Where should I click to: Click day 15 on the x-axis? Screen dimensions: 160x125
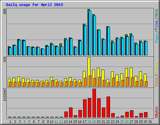point(75,122)
